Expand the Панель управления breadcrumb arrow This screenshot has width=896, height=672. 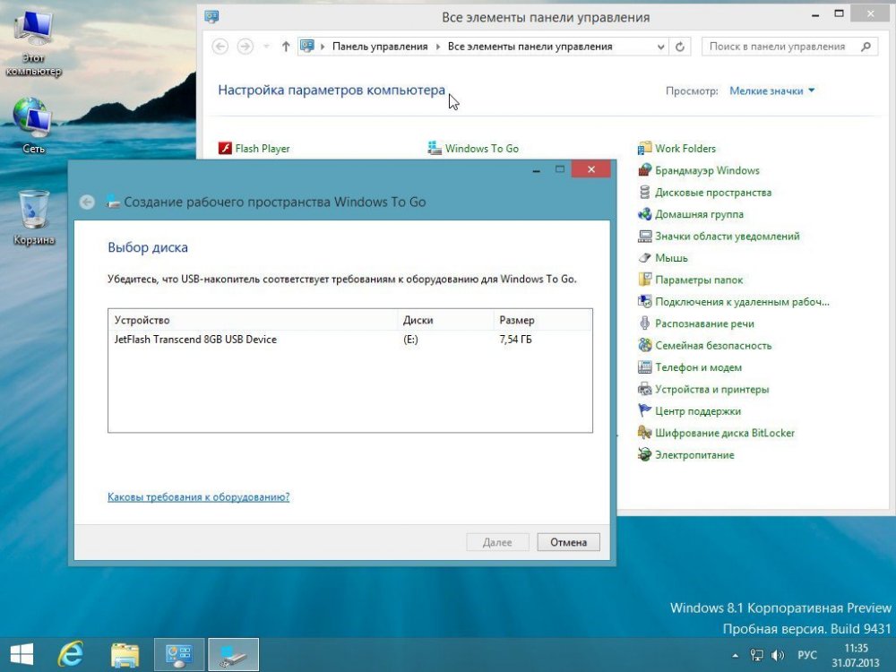pos(438,47)
